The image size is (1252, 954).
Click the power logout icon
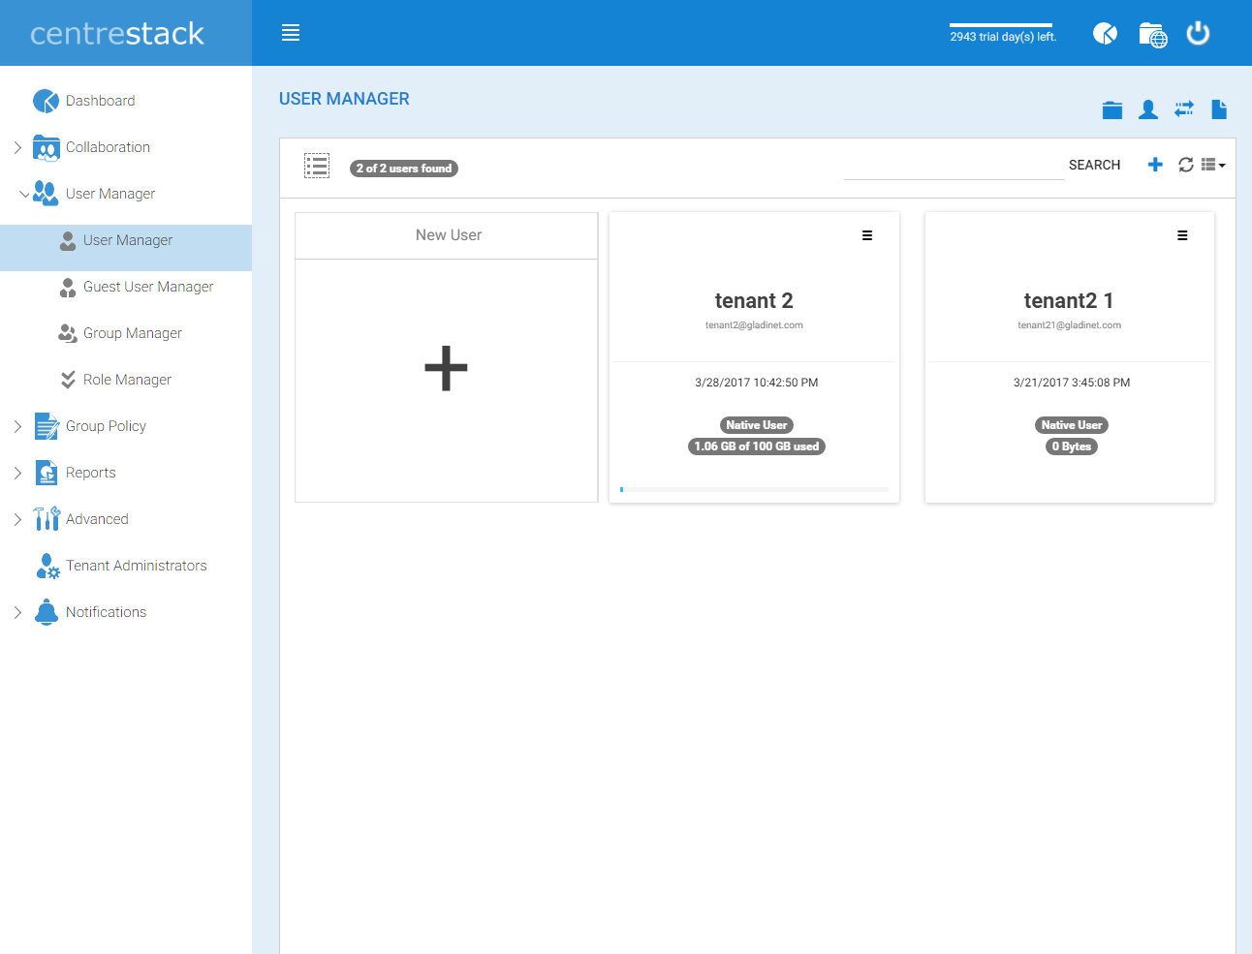click(x=1199, y=33)
